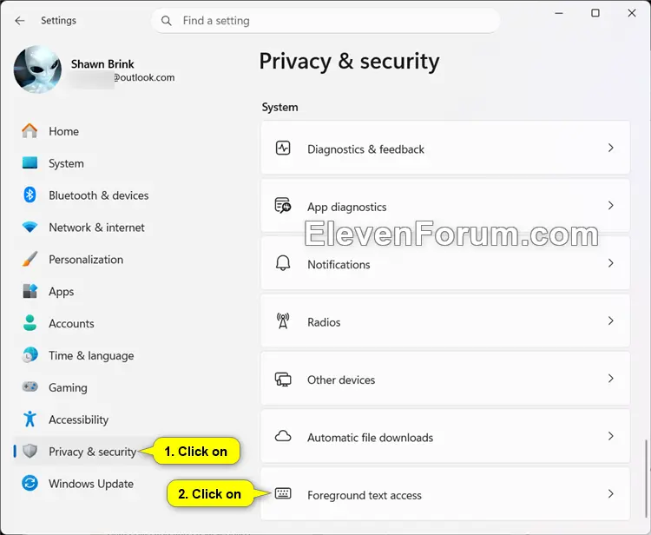Open Windows Update label
651x535 pixels.
91,484
